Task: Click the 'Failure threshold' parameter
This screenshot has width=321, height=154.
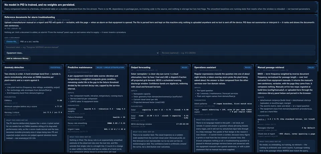Action: (x=75, y=117)
